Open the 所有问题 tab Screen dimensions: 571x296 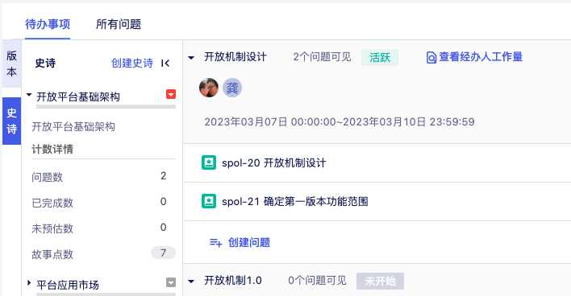119,24
